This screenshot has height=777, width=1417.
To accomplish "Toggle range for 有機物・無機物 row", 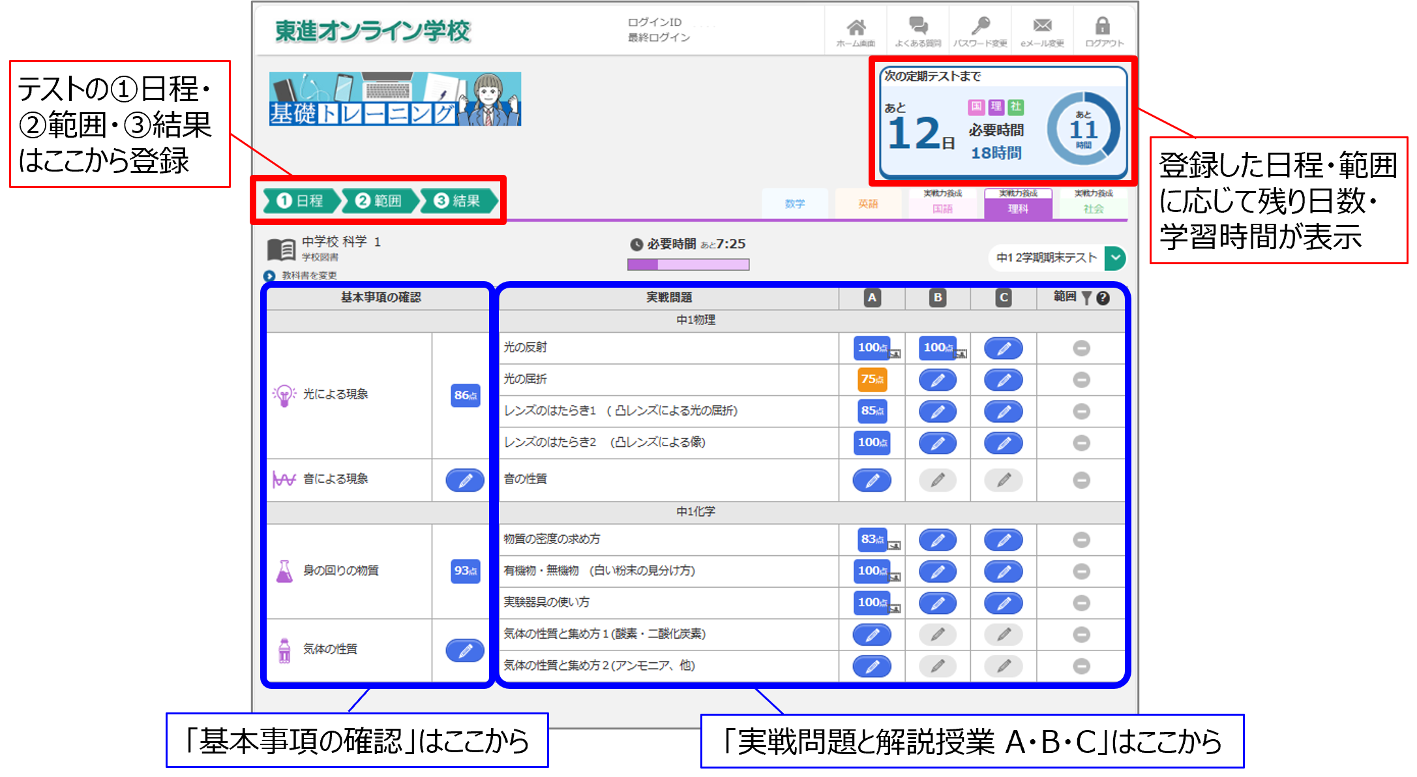I will pyautogui.click(x=1081, y=571).
